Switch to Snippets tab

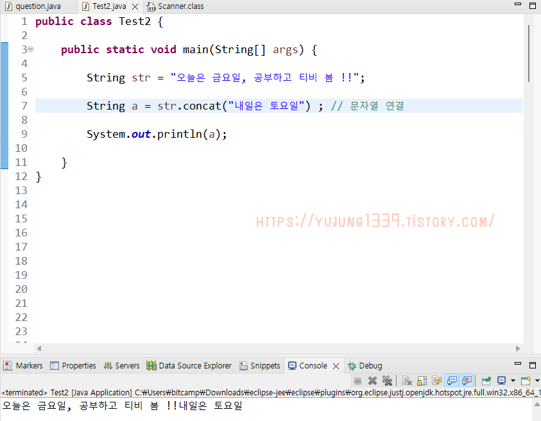click(260, 365)
